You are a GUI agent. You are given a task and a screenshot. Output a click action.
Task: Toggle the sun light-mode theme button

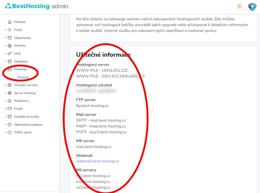coord(239,6)
